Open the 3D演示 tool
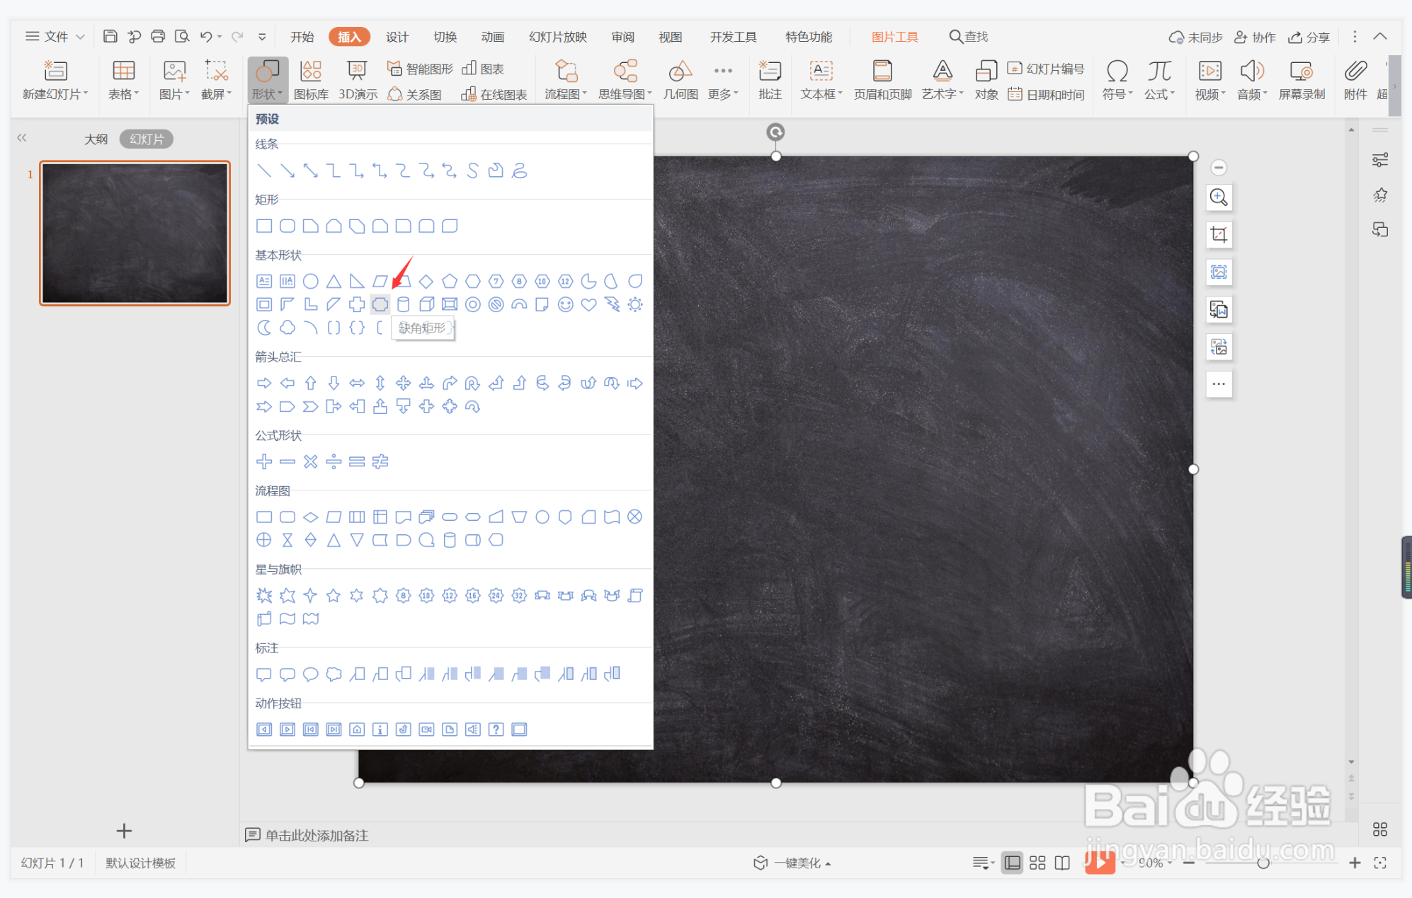Image resolution: width=1412 pixels, height=898 pixels. (x=358, y=80)
